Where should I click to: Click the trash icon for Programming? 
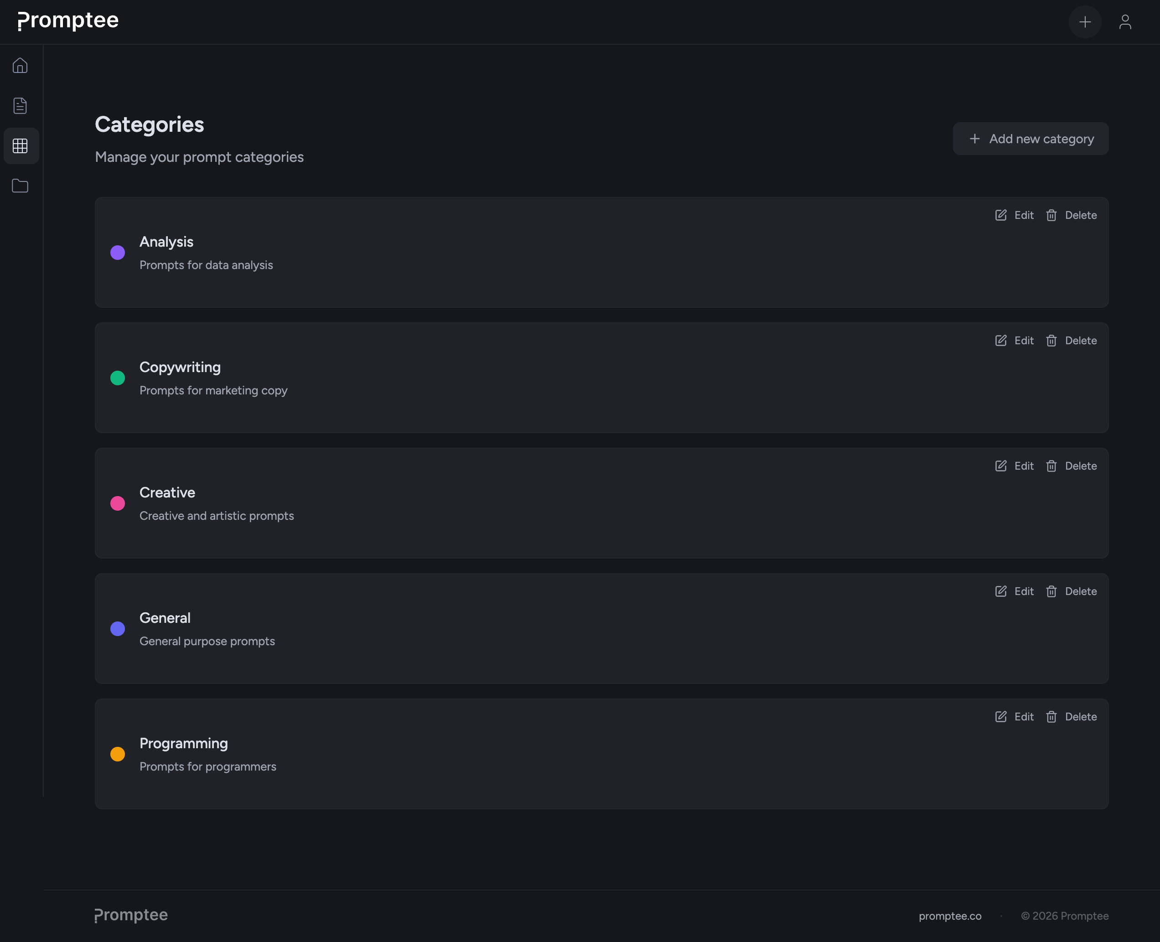pos(1051,717)
